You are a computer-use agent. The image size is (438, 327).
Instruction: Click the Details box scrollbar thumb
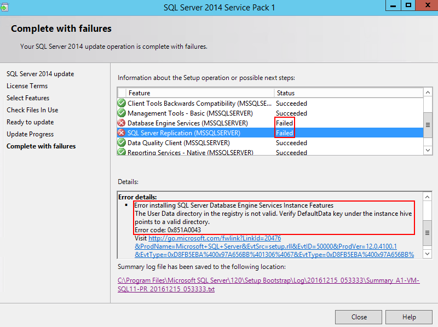click(428, 233)
